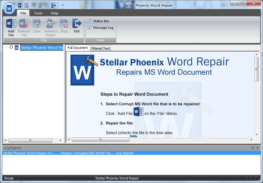Click the preview horizontal scrollbar right arrow
Image resolution: width=263 pixels, height=183 pixels.
[x=251, y=139]
